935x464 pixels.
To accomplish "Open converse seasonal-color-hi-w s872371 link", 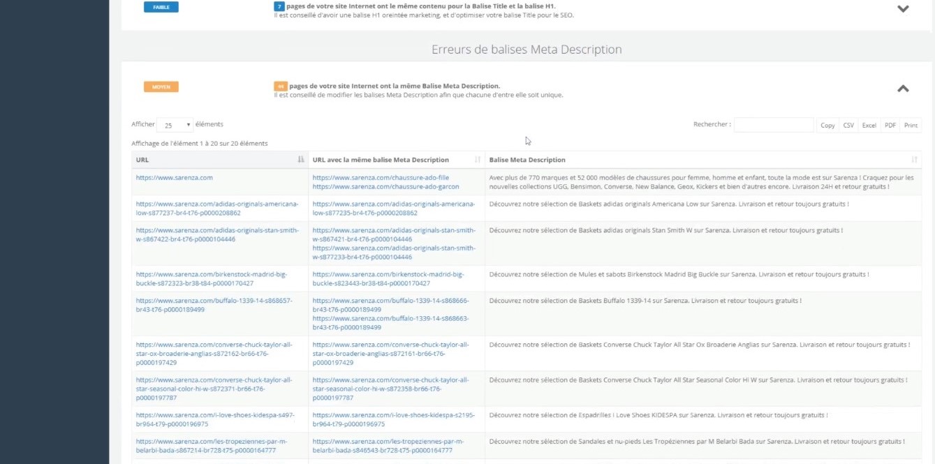I will pos(214,389).
